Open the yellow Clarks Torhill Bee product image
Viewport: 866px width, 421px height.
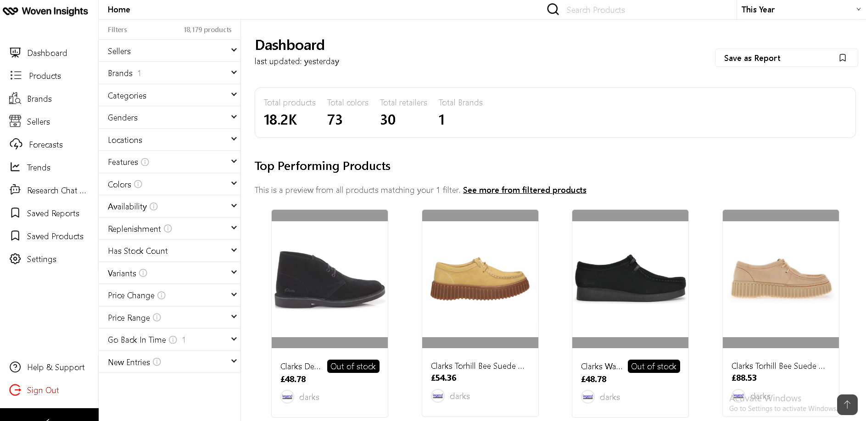coord(480,279)
